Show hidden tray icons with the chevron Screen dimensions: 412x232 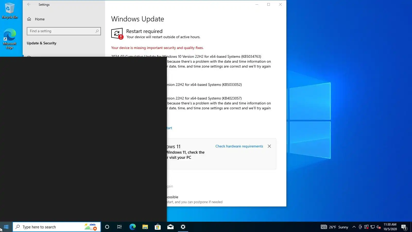[x=354, y=227]
